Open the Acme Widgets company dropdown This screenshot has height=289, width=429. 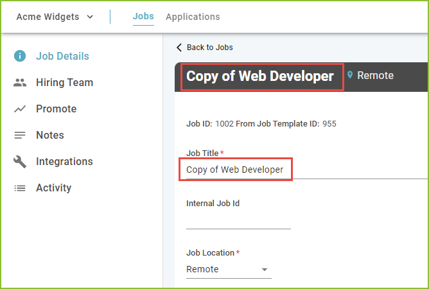(x=55, y=17)
